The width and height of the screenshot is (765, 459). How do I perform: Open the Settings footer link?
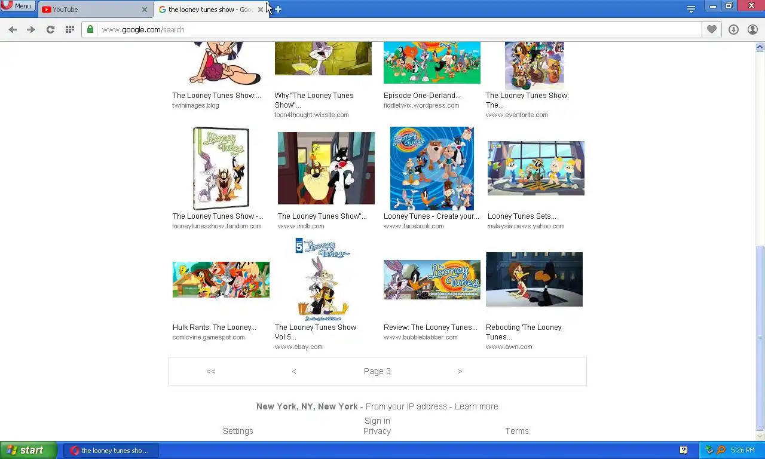click(x=238, y=431)
